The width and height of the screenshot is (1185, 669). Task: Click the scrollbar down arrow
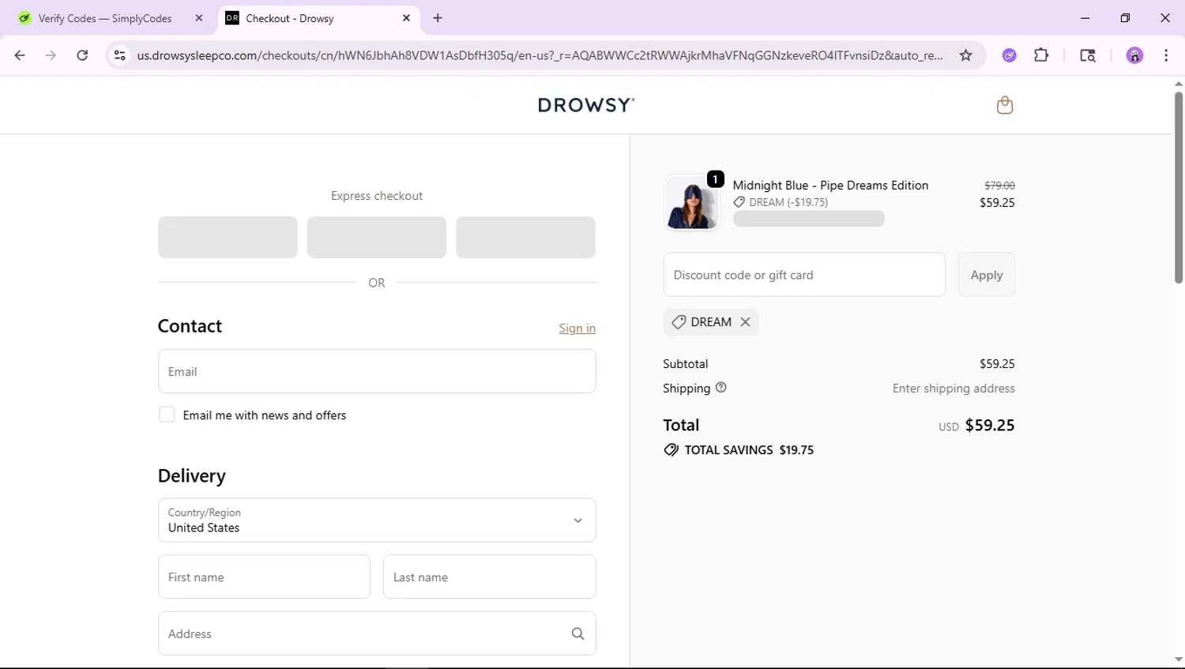(x=1178, y=660)
